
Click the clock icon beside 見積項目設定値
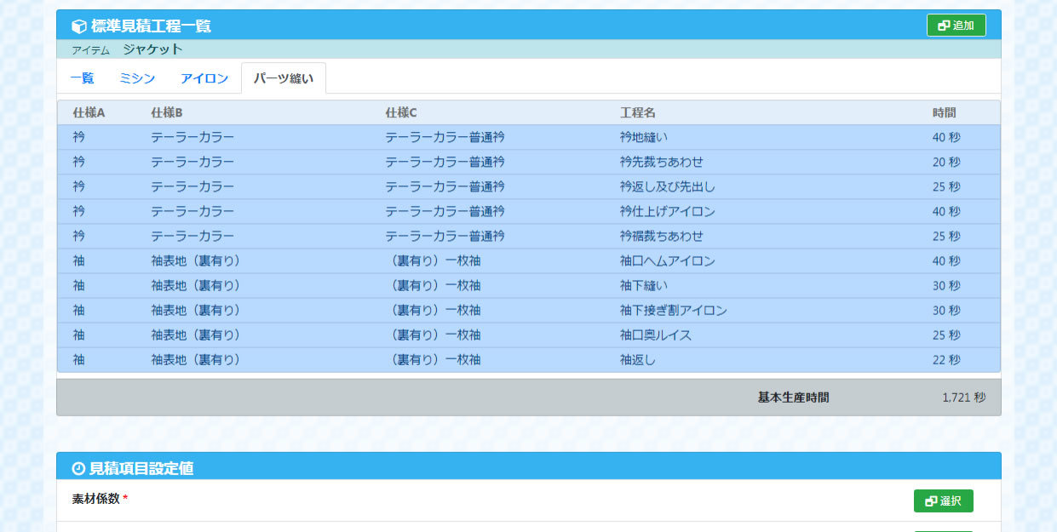pyautogui.click(x=78, y=468)
